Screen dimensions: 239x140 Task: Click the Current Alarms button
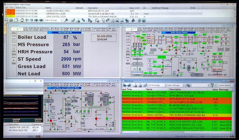[224, 85]
